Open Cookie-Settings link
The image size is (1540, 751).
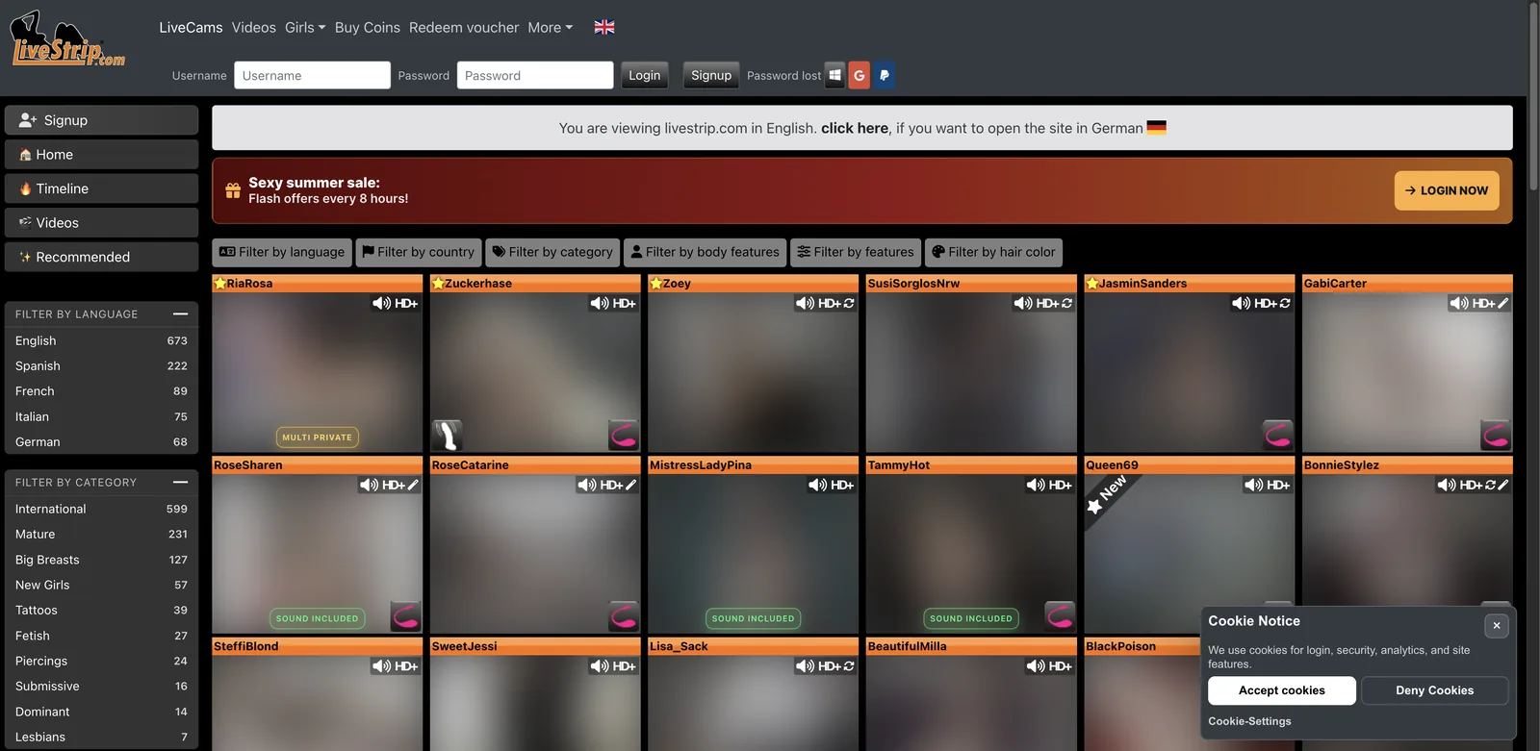pyautogui.click(x=1249, y=721)
